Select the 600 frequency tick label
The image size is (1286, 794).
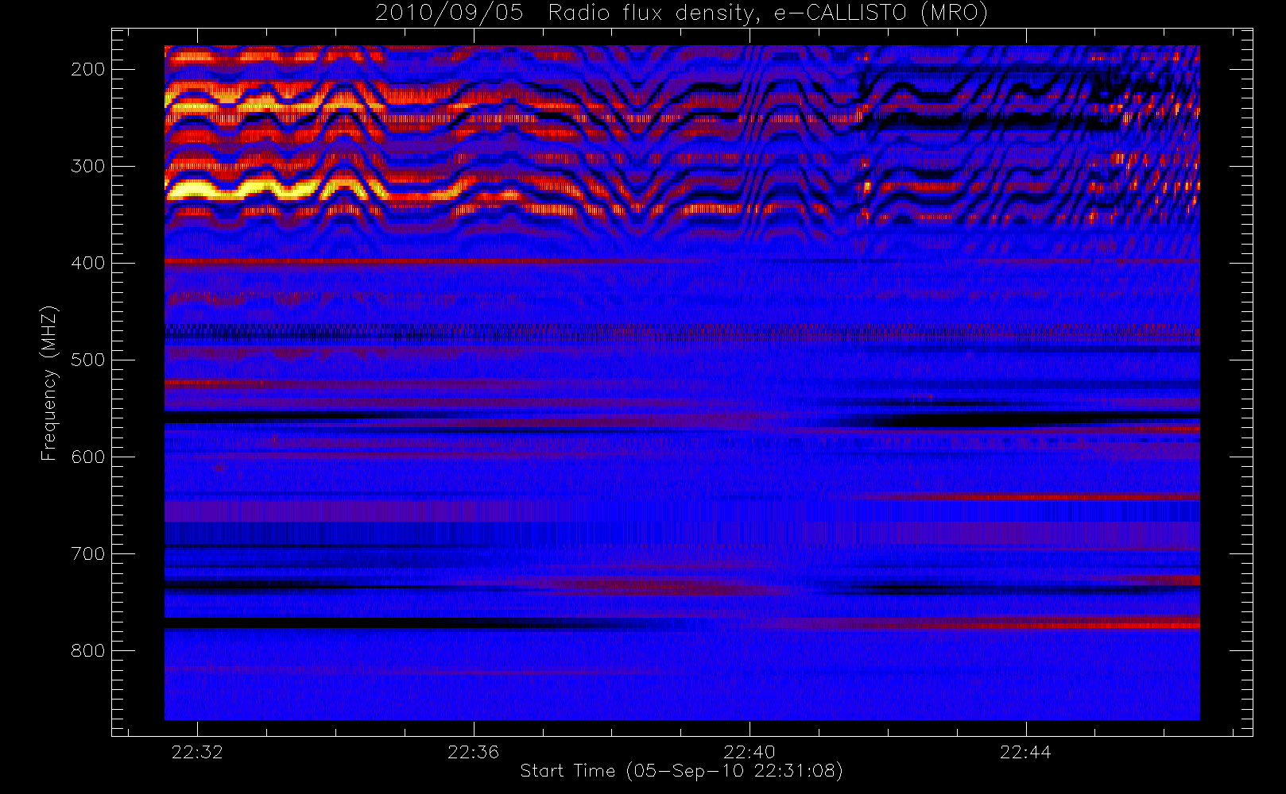[x=88, y=457]
